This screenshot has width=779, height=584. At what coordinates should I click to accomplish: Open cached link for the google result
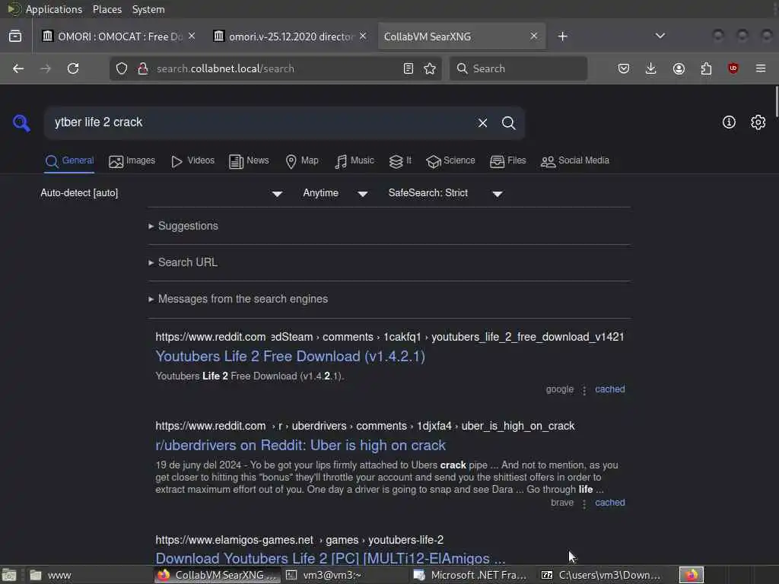tap(610, 389)
